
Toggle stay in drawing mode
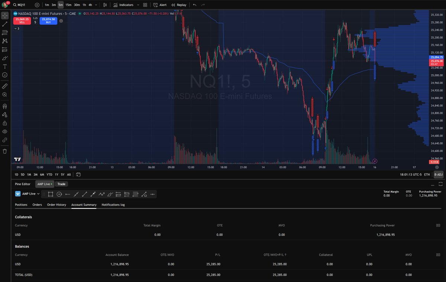pyautogui.click(x=5, y=115)
